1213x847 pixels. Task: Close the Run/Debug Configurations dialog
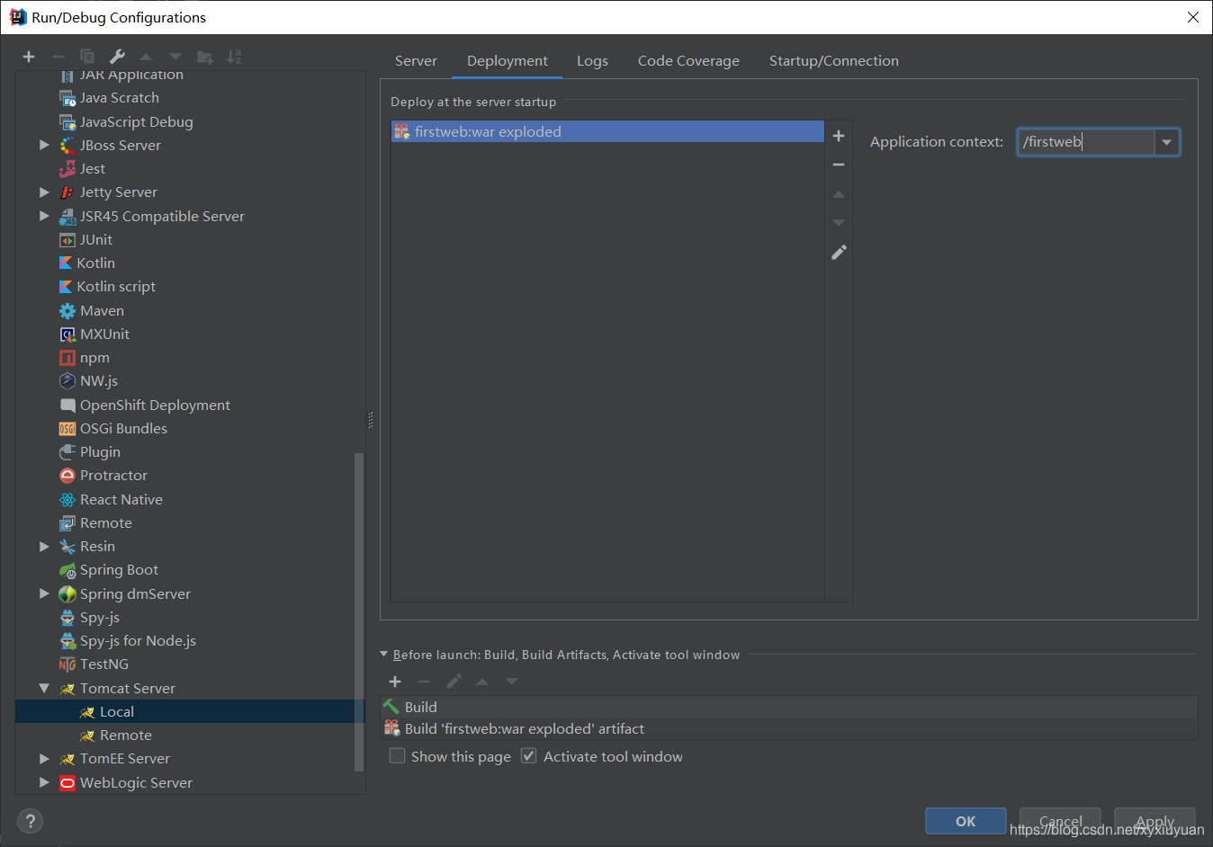(x=1193, y=17)
